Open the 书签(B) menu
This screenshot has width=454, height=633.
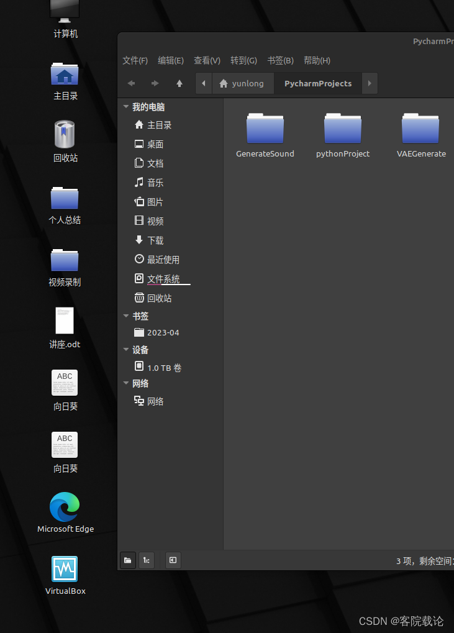(x=281, y=60)
